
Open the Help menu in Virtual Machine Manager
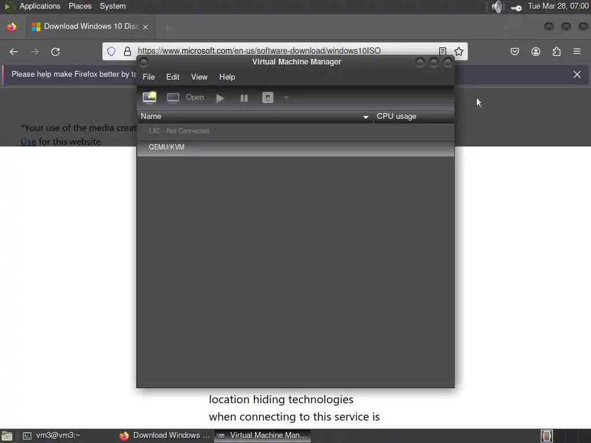point(227,77)
